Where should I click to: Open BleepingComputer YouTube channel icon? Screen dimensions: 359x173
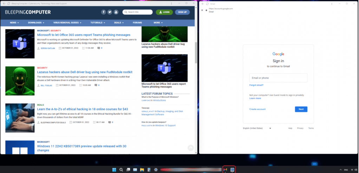116,12
